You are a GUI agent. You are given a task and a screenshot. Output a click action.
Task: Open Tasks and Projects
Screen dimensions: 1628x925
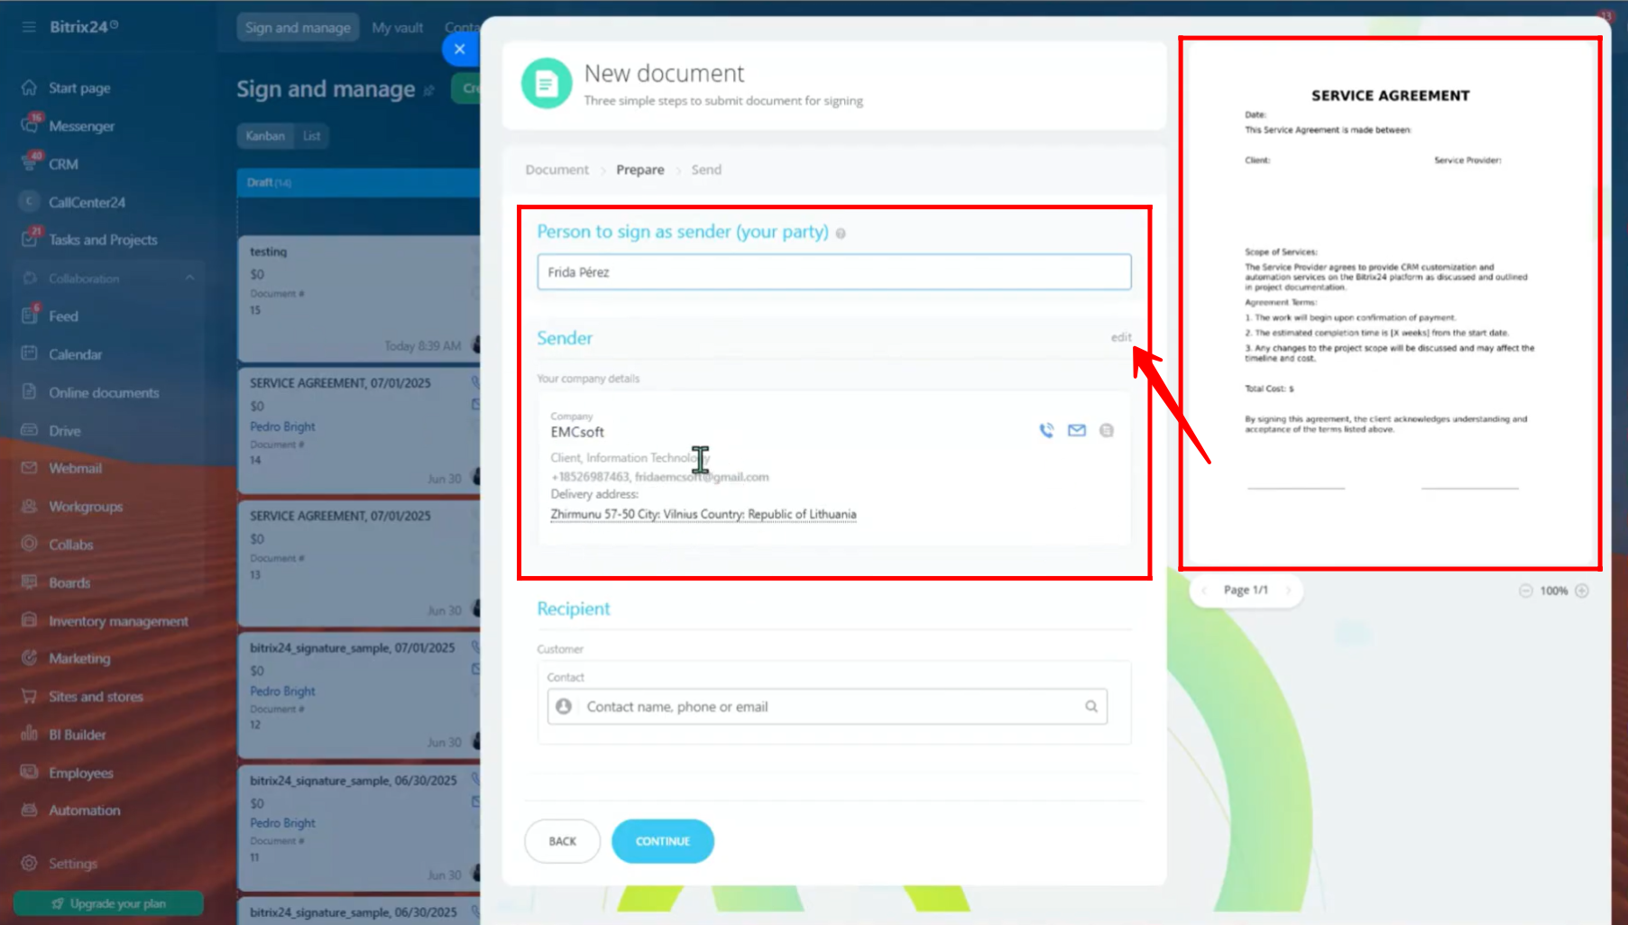coord(103,240)
